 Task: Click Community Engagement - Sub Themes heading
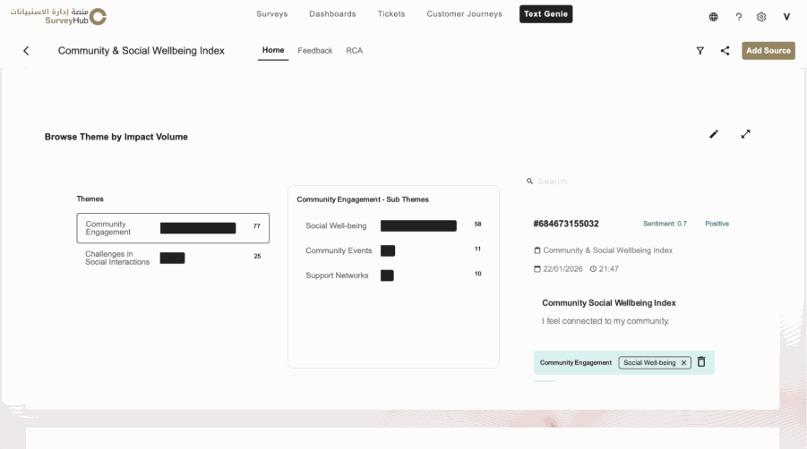363,199
